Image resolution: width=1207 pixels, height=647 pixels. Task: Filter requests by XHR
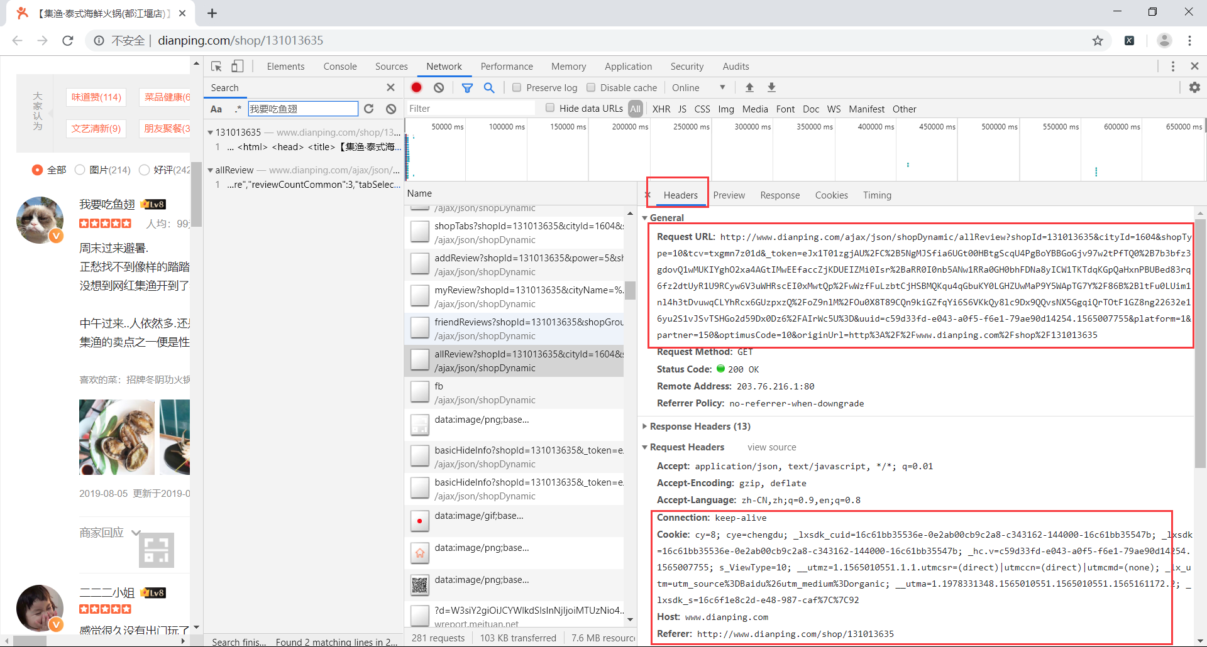pyautogui.click(x=661, y=109)
